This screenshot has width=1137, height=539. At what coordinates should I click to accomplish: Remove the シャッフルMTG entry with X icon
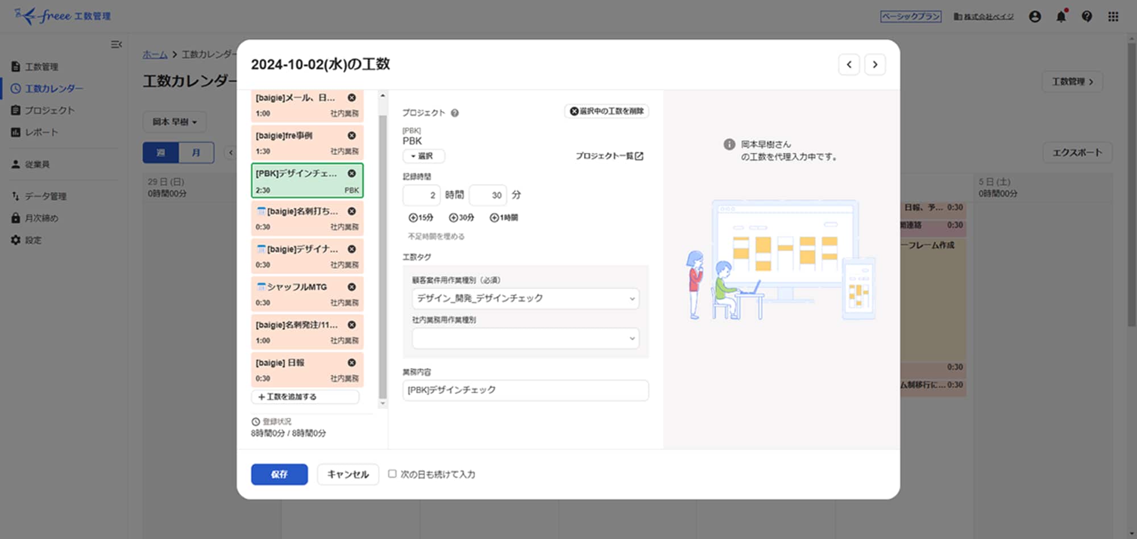pos(352,287)
